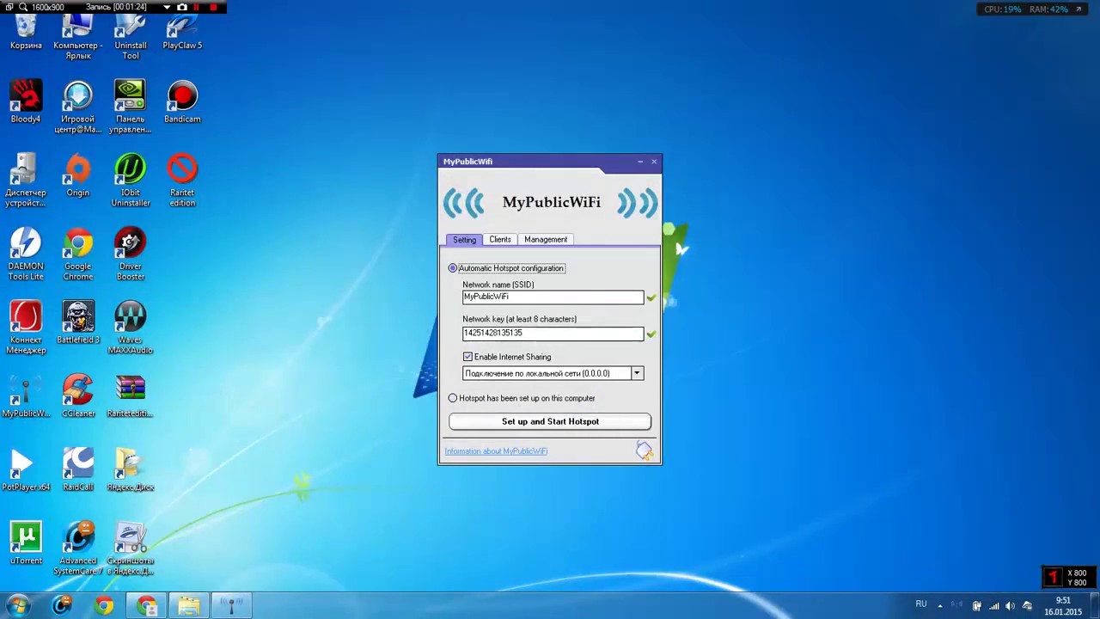
Task: Open Скриншоты в Яндекс.Диске shortcut
Action: 131,549
